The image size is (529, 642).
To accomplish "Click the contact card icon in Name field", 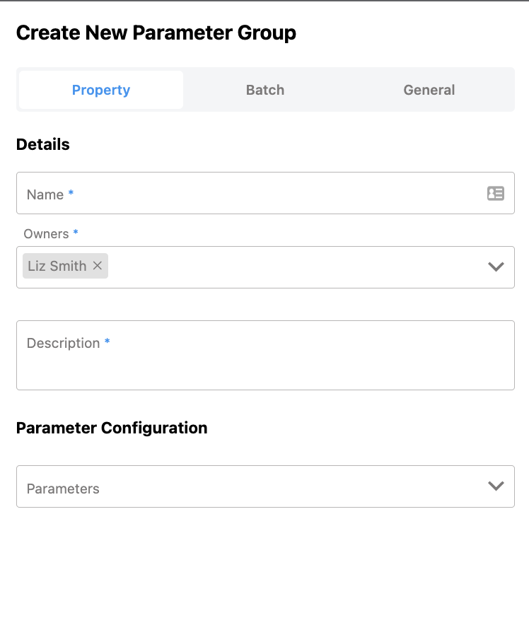I will (496, 193).
